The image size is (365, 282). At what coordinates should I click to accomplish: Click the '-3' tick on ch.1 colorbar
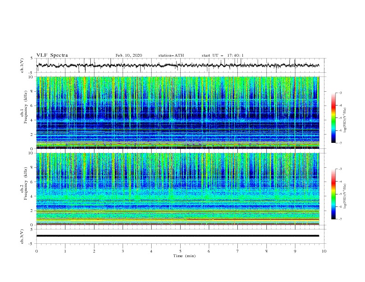[340, 93]
